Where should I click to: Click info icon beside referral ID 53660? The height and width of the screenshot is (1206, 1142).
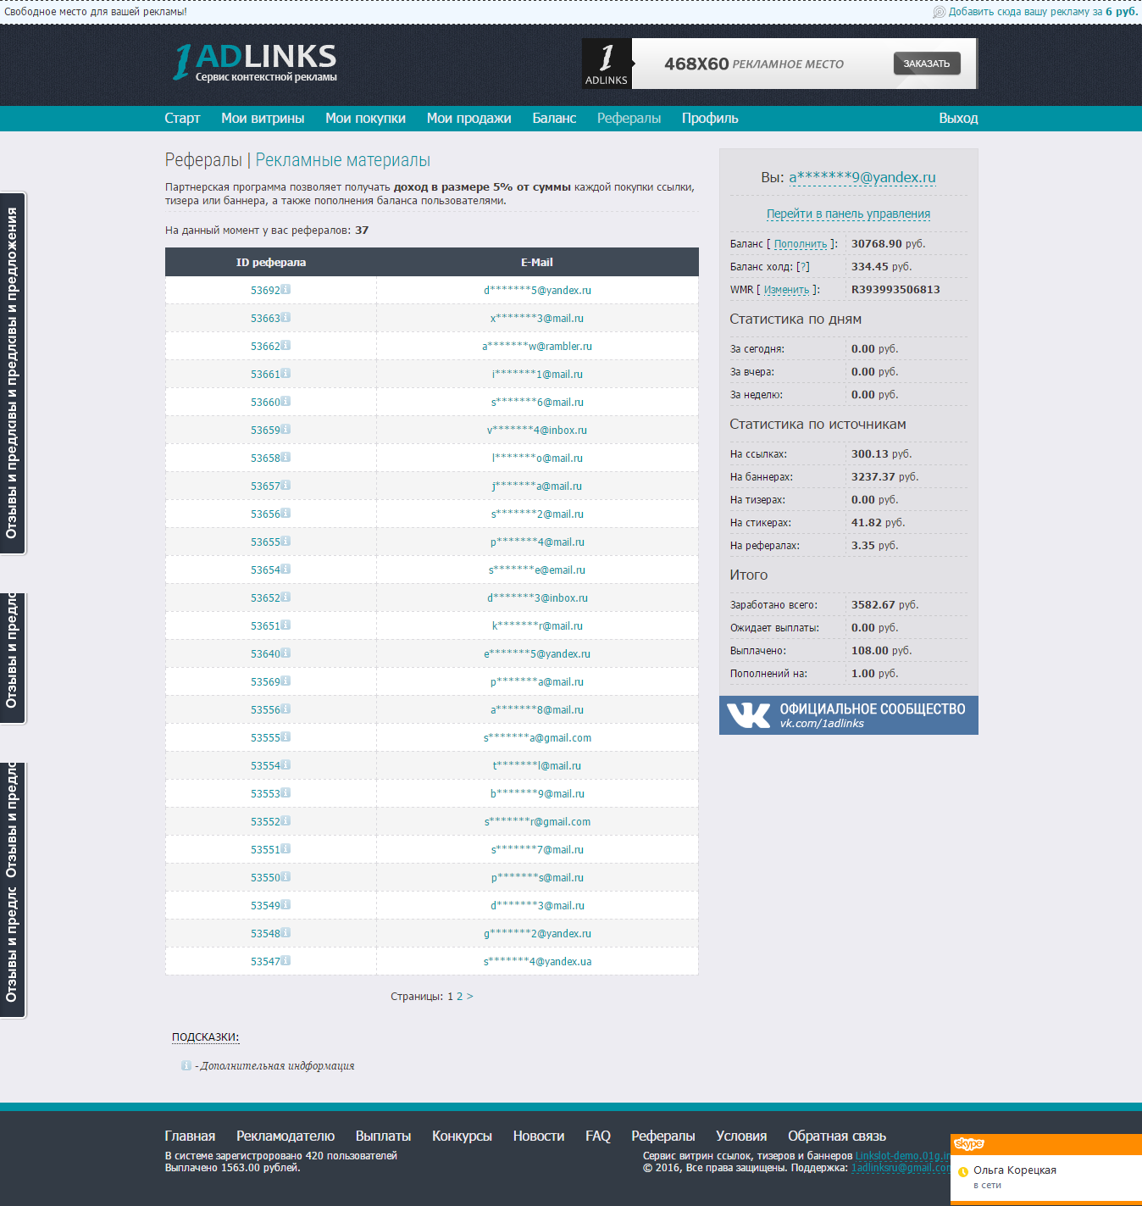coord(285,402)
